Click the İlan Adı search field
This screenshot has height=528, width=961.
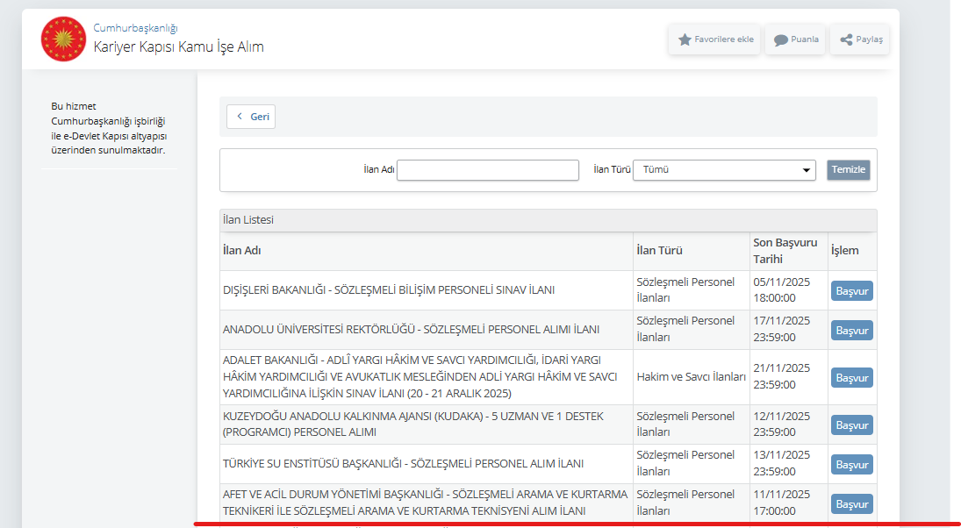488,170
